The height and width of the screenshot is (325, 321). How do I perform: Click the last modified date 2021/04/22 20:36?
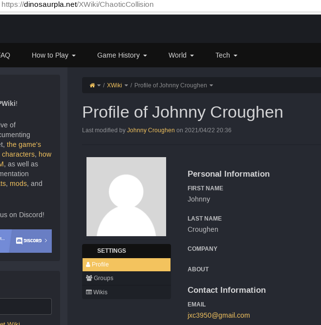coord(208,130)
